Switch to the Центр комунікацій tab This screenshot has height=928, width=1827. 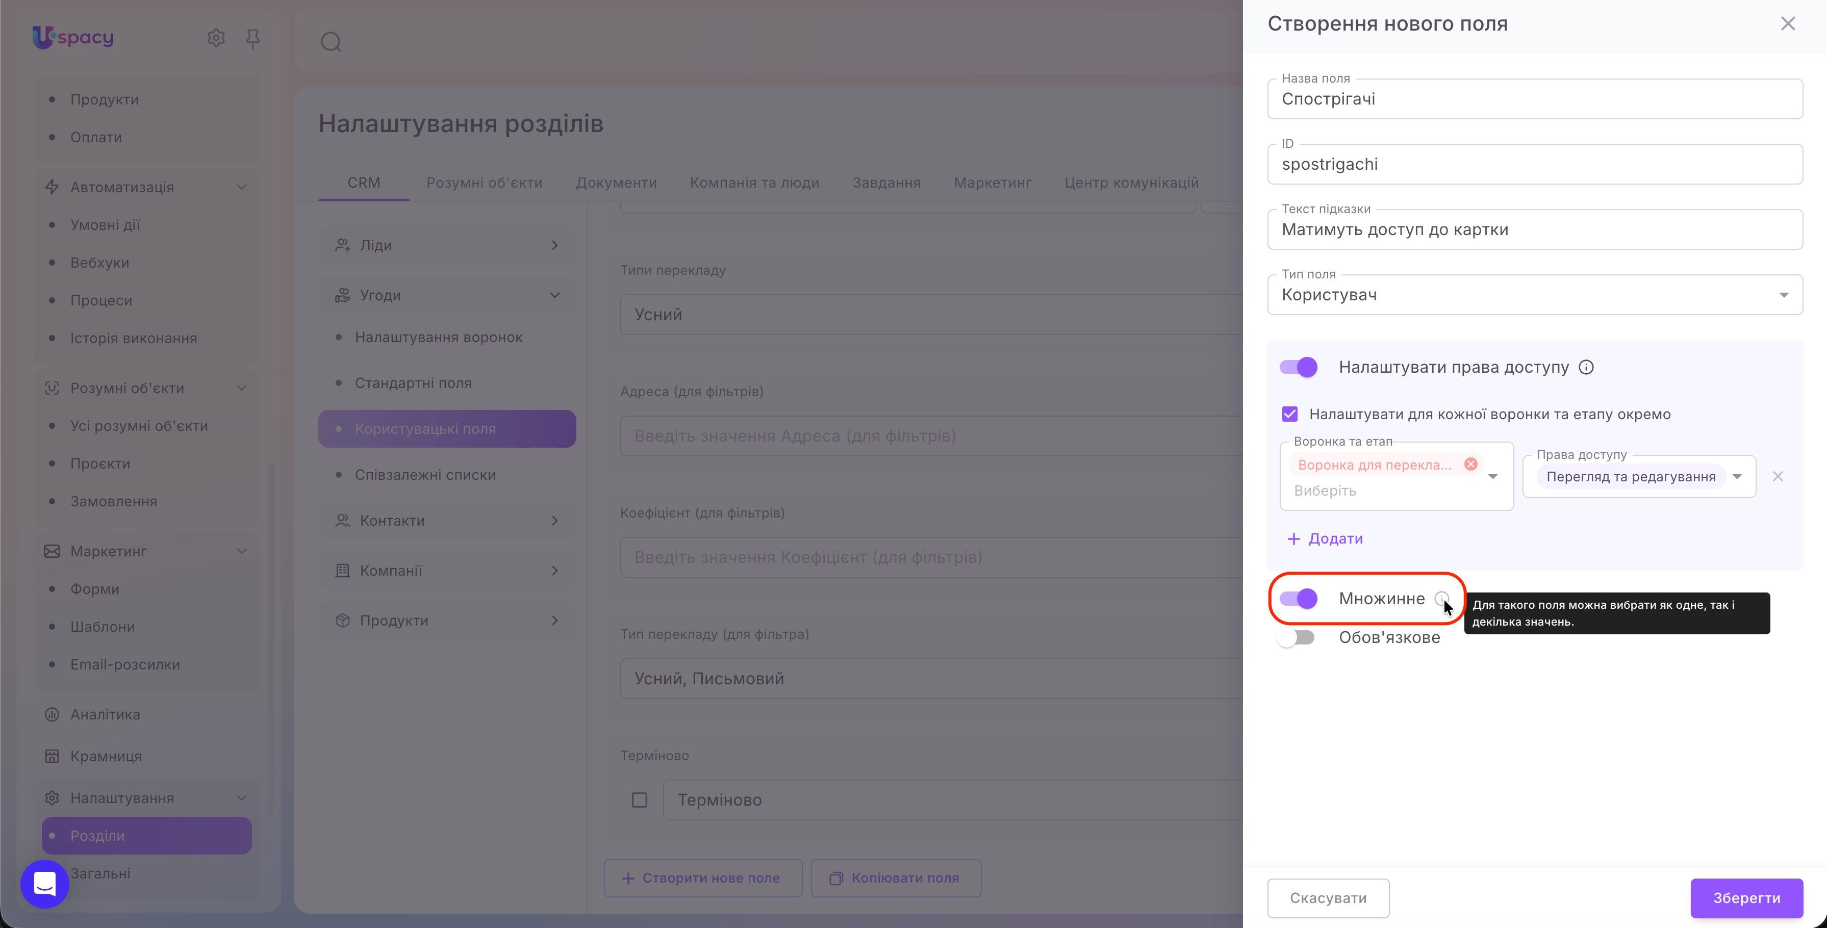1131,183
